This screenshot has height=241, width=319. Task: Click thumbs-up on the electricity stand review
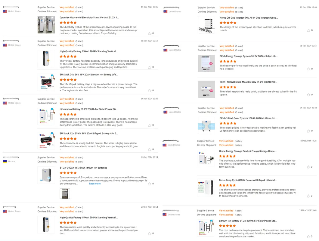[x=150, y=33]
